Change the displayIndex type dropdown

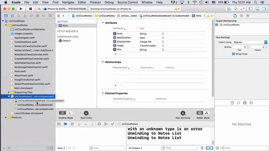[152, 42]
